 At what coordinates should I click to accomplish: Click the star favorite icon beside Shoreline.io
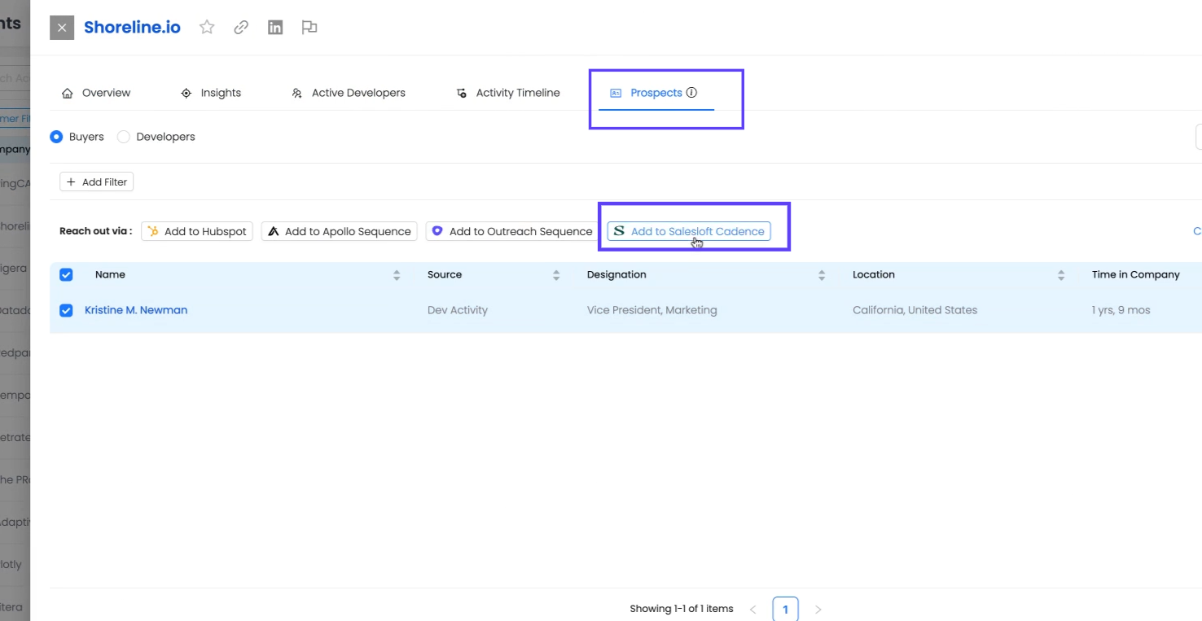[x=207, y=28]
